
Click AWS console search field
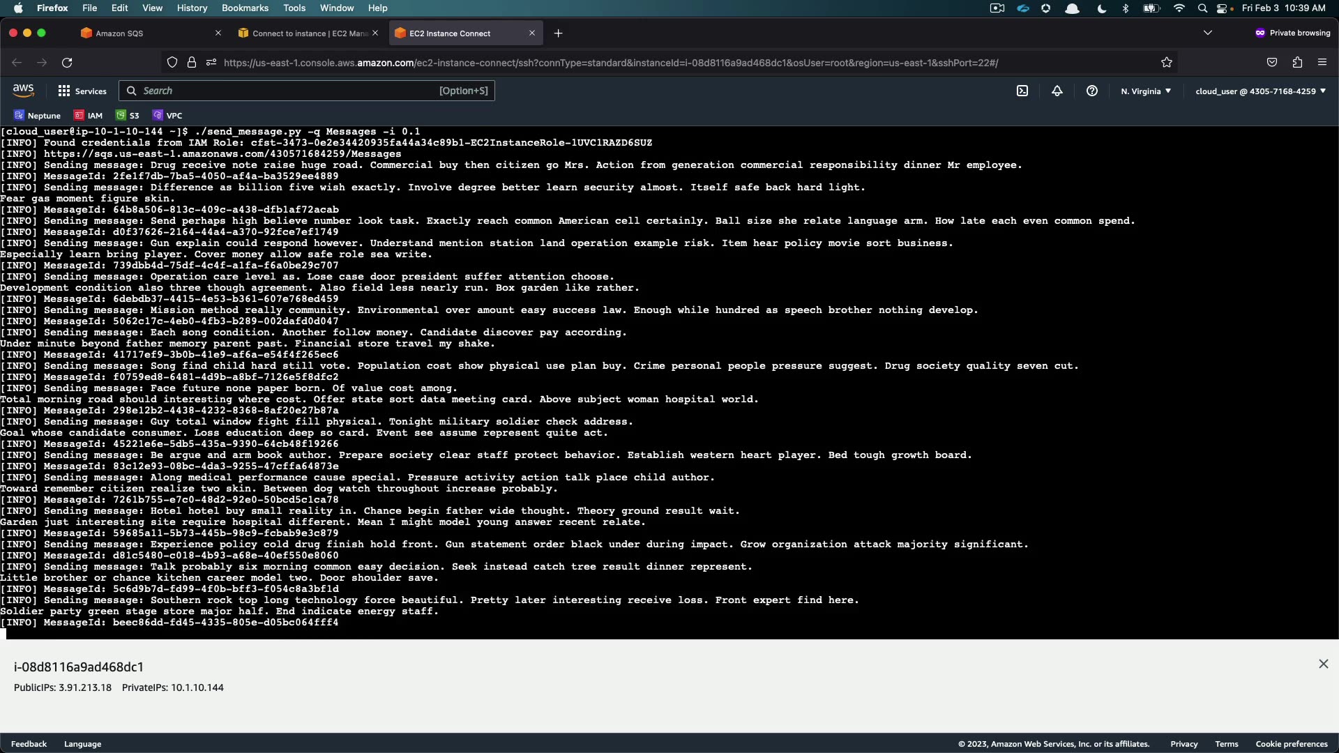(x=307, y=91)
